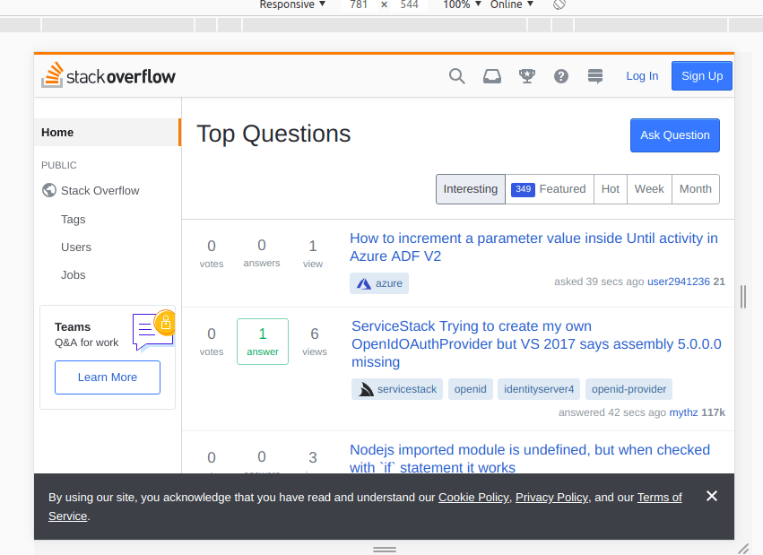Expand the 100% zoom dropdown

pos(462,4)
